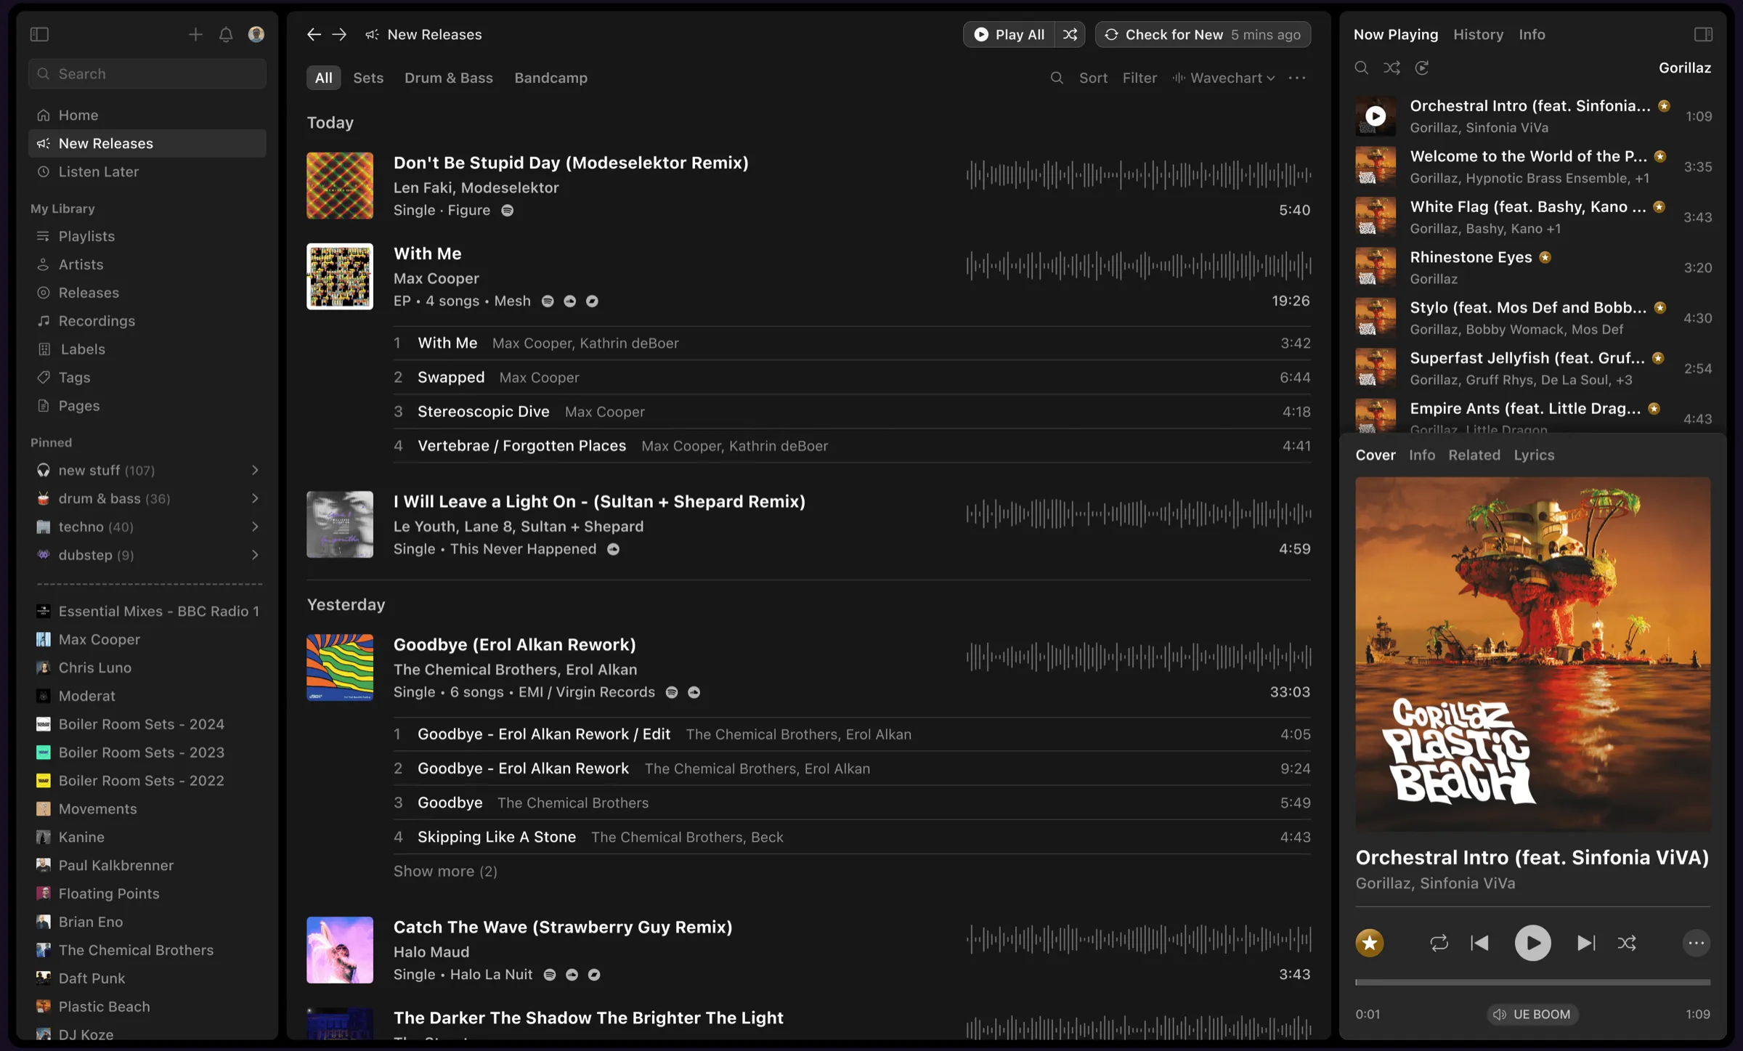Screen dimensions: 1743x1051
Task: Seek on the player progress bar
Action: 1532,982
